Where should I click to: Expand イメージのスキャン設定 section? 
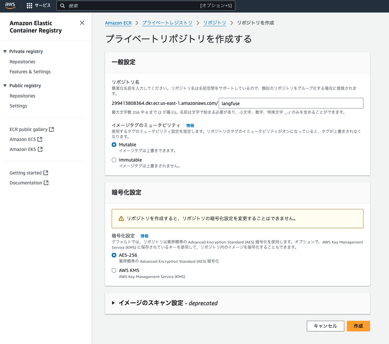point(114,303)
